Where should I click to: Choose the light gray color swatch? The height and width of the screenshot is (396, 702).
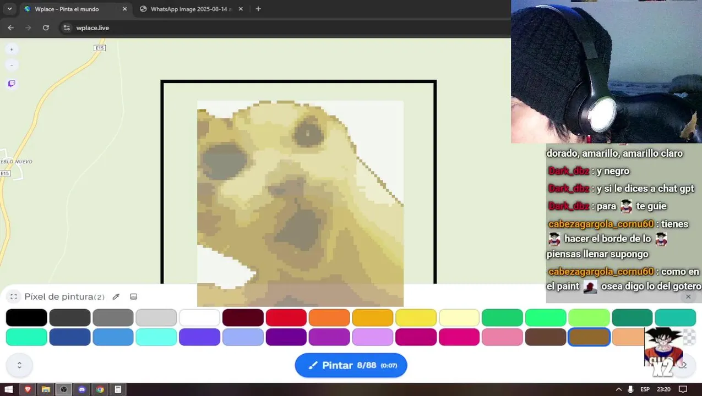pos(156,317)
